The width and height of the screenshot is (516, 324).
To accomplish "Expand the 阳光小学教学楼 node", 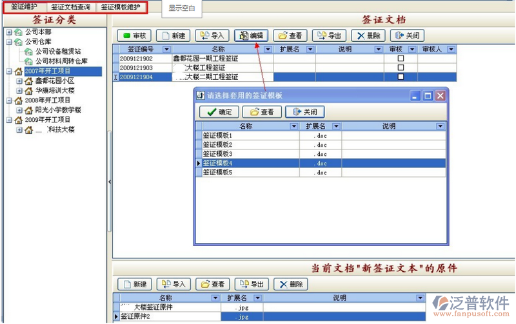I will point(19,110).
